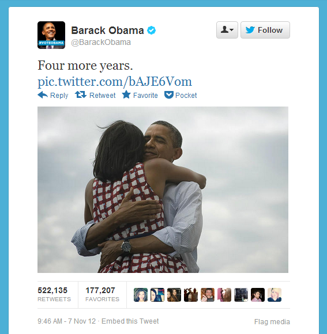This screenshot has width=327, height=334.
Task: Open the 9:46 AM - 7 Nov 12 timestamp
Action: pyautogui.click(x=66, y=321)
